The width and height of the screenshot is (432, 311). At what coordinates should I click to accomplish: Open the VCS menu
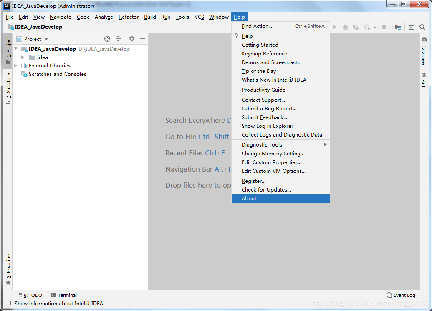[x=199, y=17]
